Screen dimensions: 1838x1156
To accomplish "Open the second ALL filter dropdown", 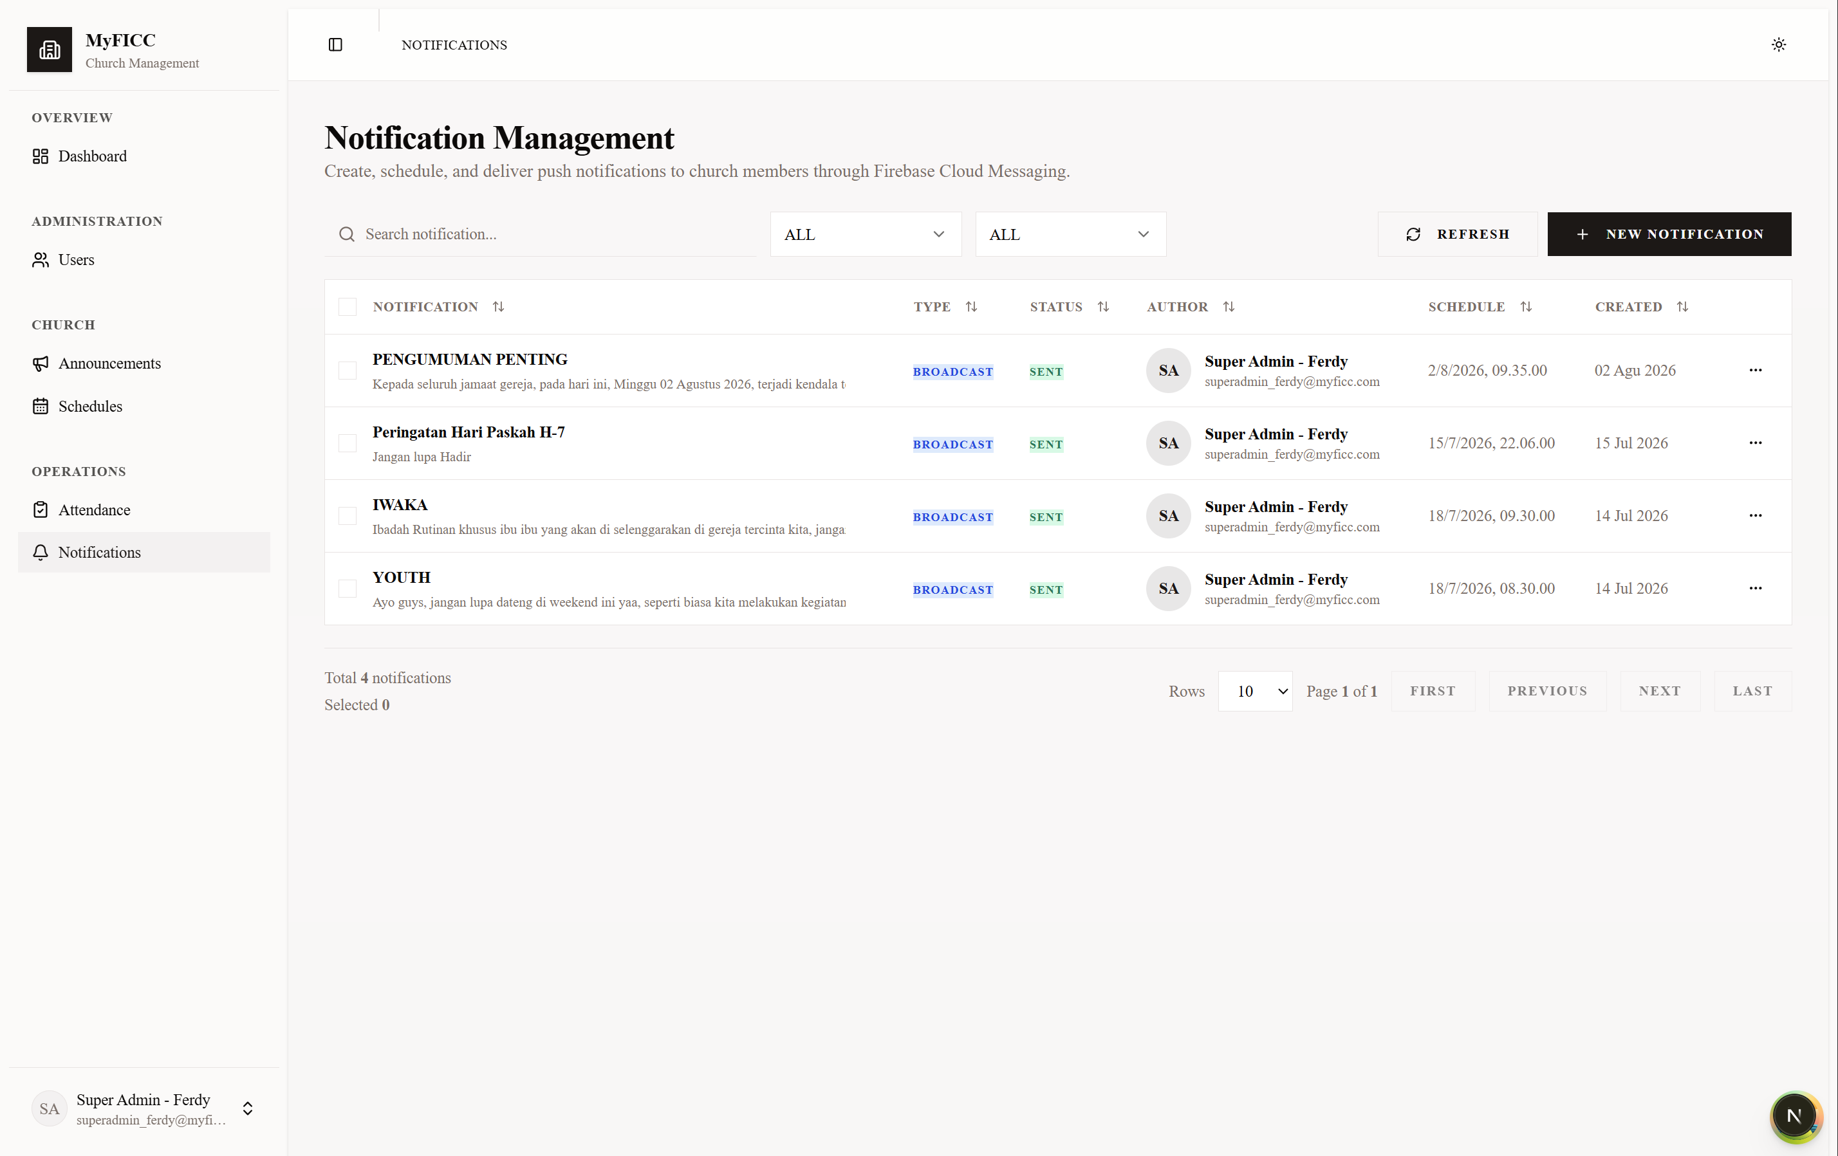I will coord(1070,234).
